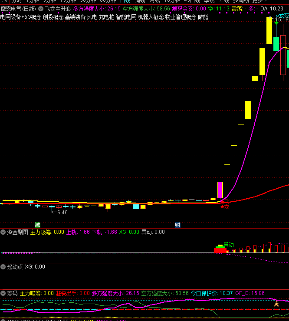Click the 下轨: -1.66 value
The height and width of the screenshot is (321, 289).
pos(105,232)
